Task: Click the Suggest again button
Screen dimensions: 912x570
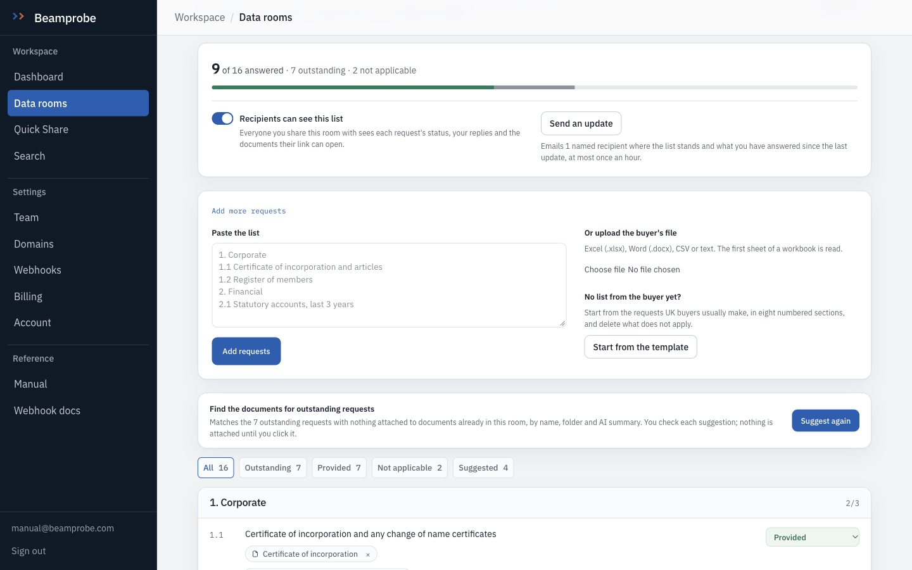Action: [x=826, y=421]
